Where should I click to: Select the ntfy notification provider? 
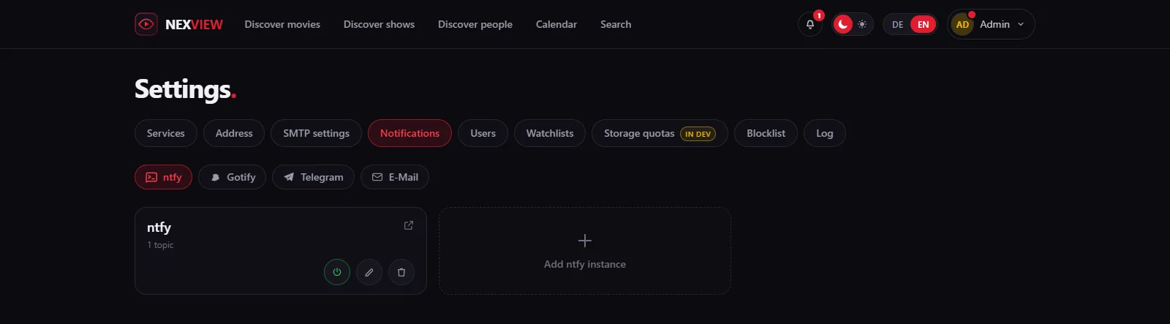tap(163, 177)
